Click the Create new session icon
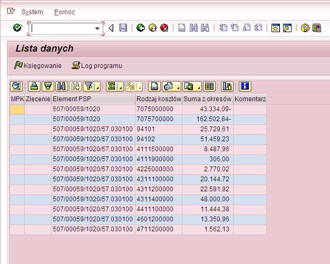 click(x=276, y=28)
